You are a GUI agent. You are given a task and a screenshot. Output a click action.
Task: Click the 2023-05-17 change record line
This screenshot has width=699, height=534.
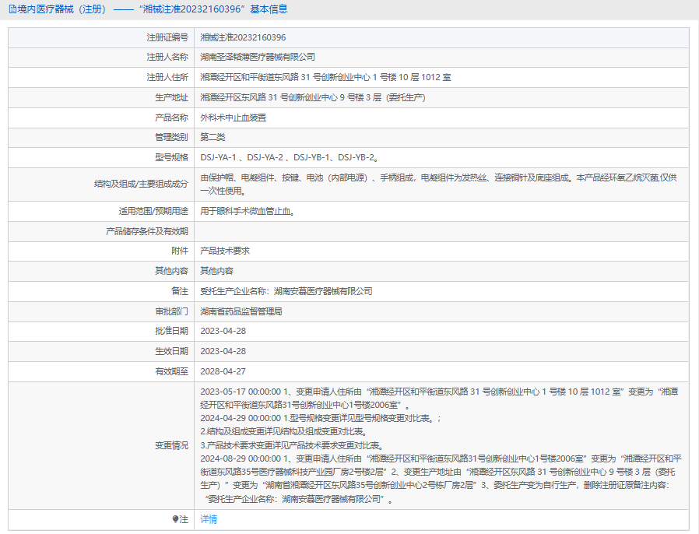pos(439,398)
